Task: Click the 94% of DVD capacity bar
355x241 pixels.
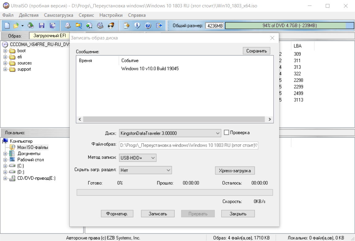Action: click(290, 26)
